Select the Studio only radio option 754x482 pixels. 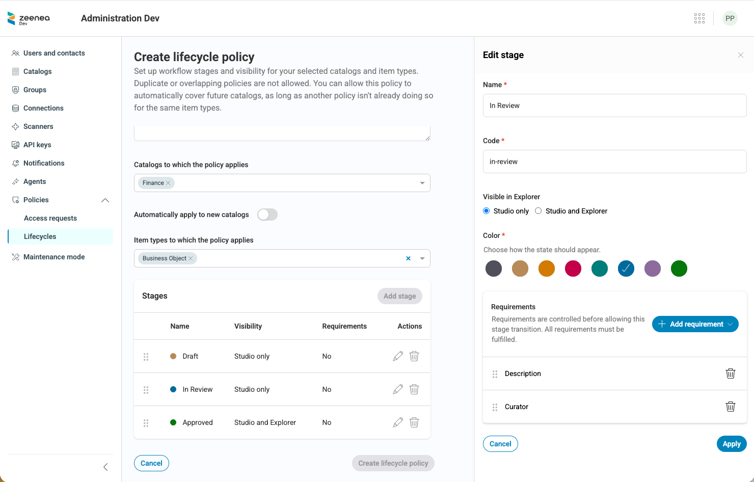click(487, 211)
